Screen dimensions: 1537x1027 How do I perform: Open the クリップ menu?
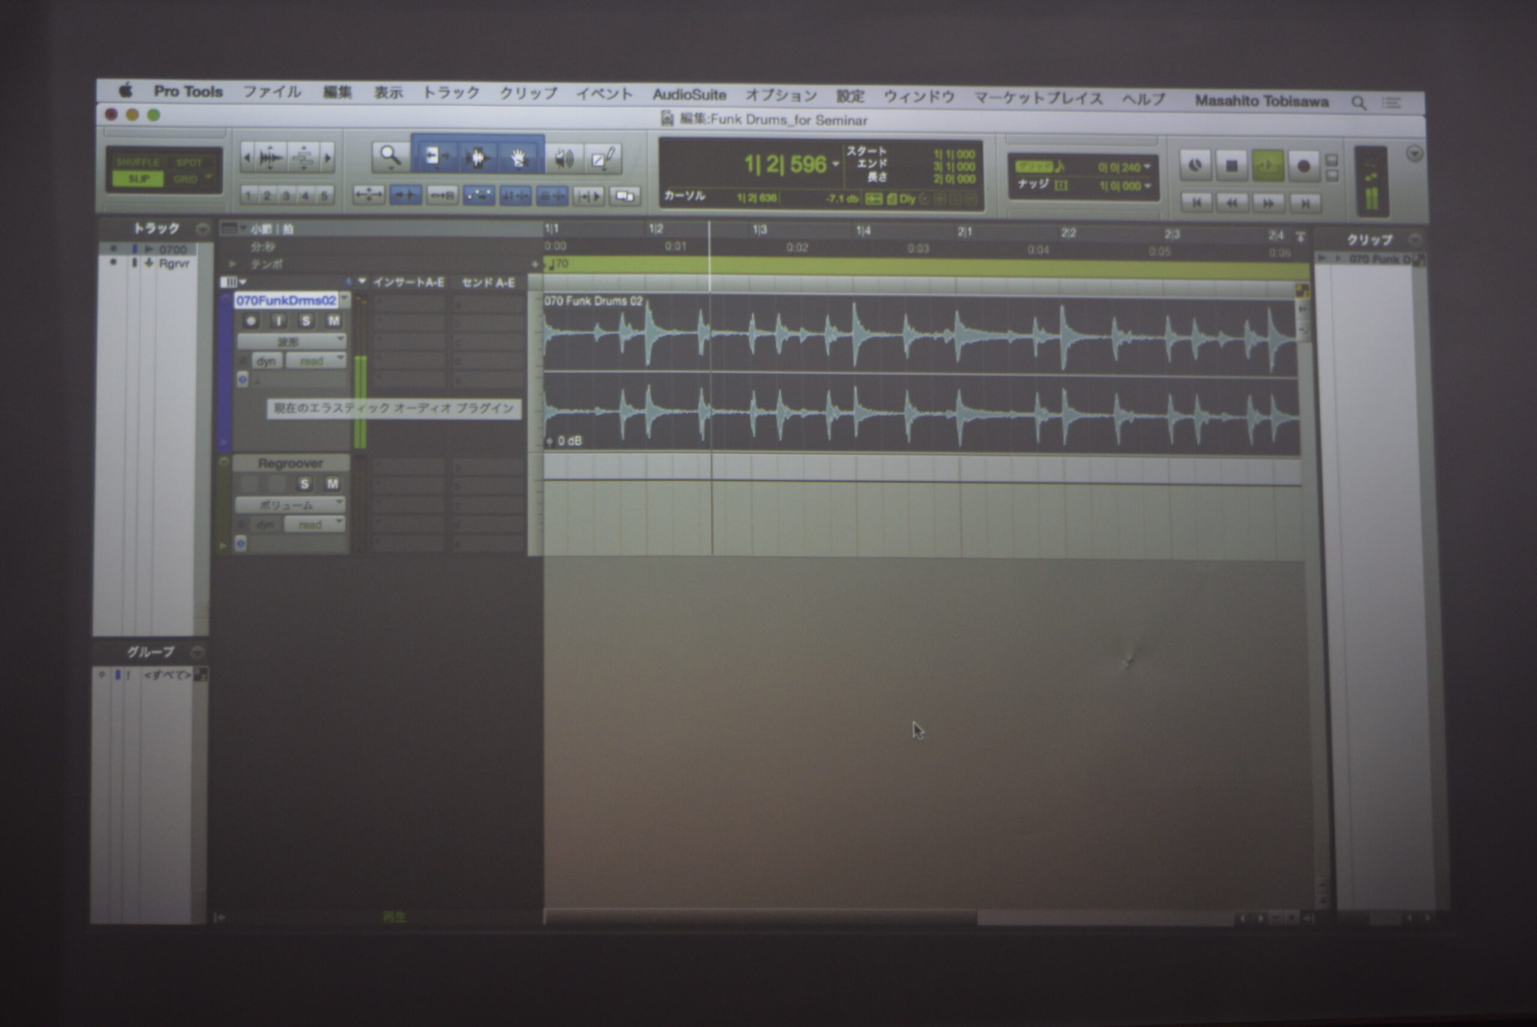pos(528,94)
